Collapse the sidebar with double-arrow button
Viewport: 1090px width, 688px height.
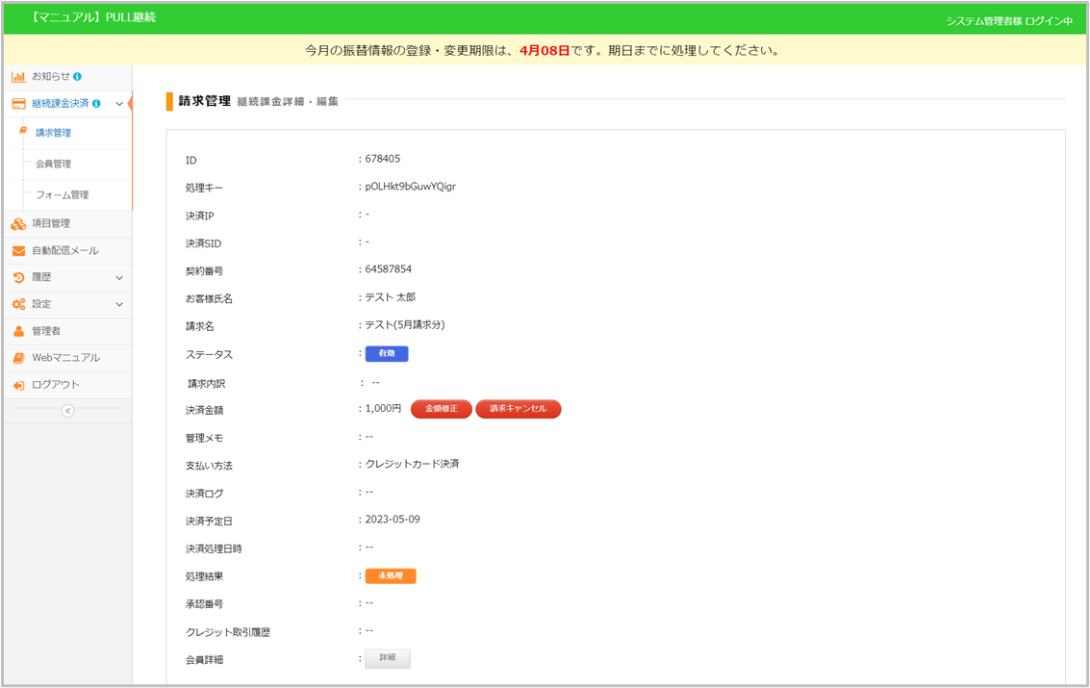tap(67, 411)
